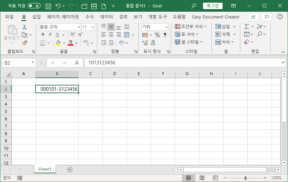Click the Insert Function fx button
The image size is (288, 182).
77,63
